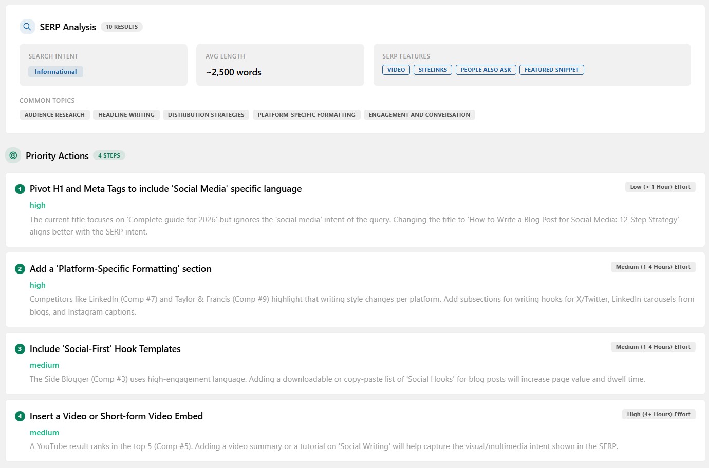Click step 2 number badge
709x468 pixels.
[20, 269]
